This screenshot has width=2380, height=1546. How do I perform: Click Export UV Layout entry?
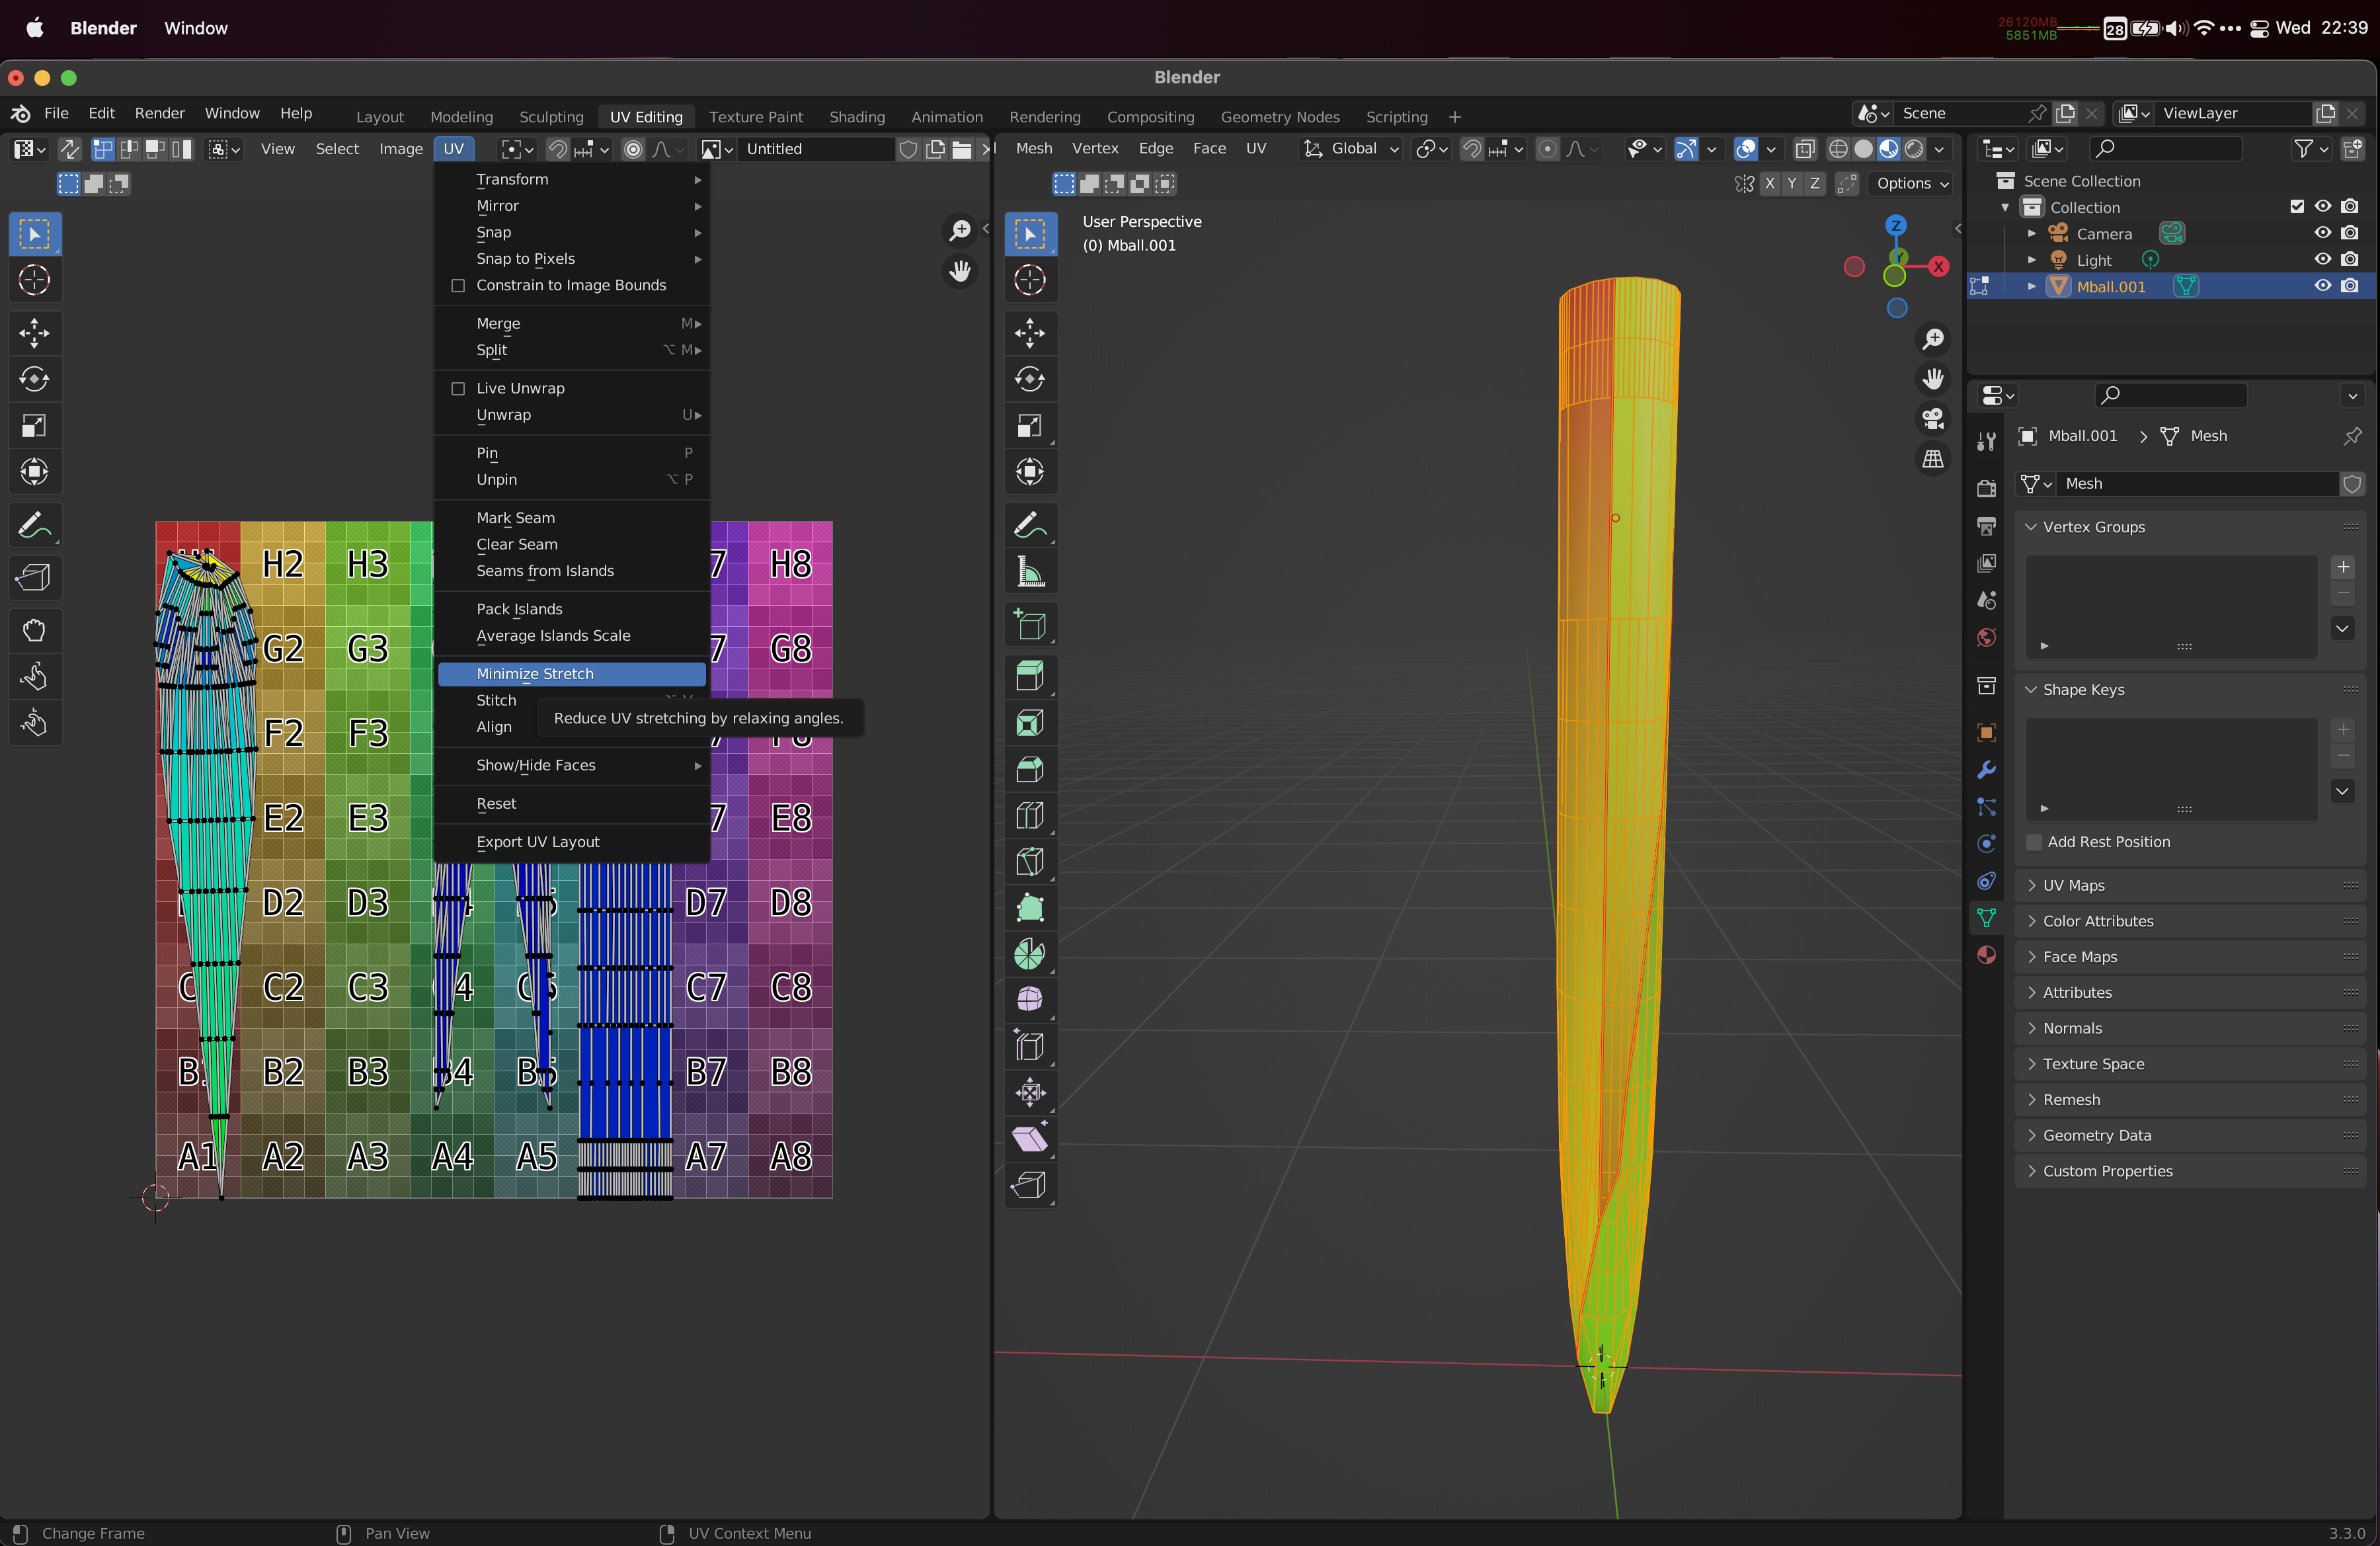571,842
